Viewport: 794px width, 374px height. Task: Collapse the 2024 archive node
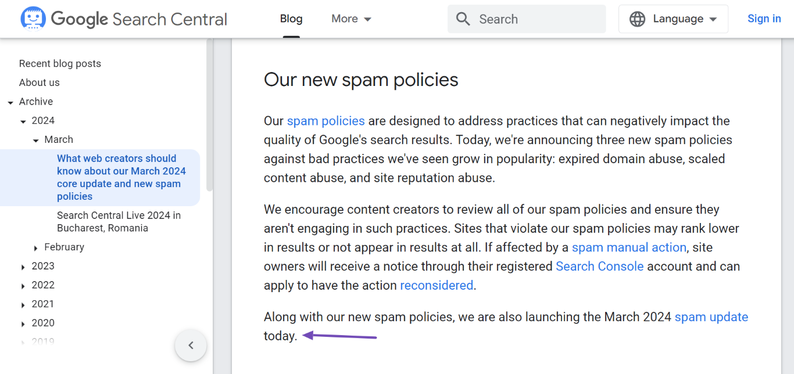point(23,121)
